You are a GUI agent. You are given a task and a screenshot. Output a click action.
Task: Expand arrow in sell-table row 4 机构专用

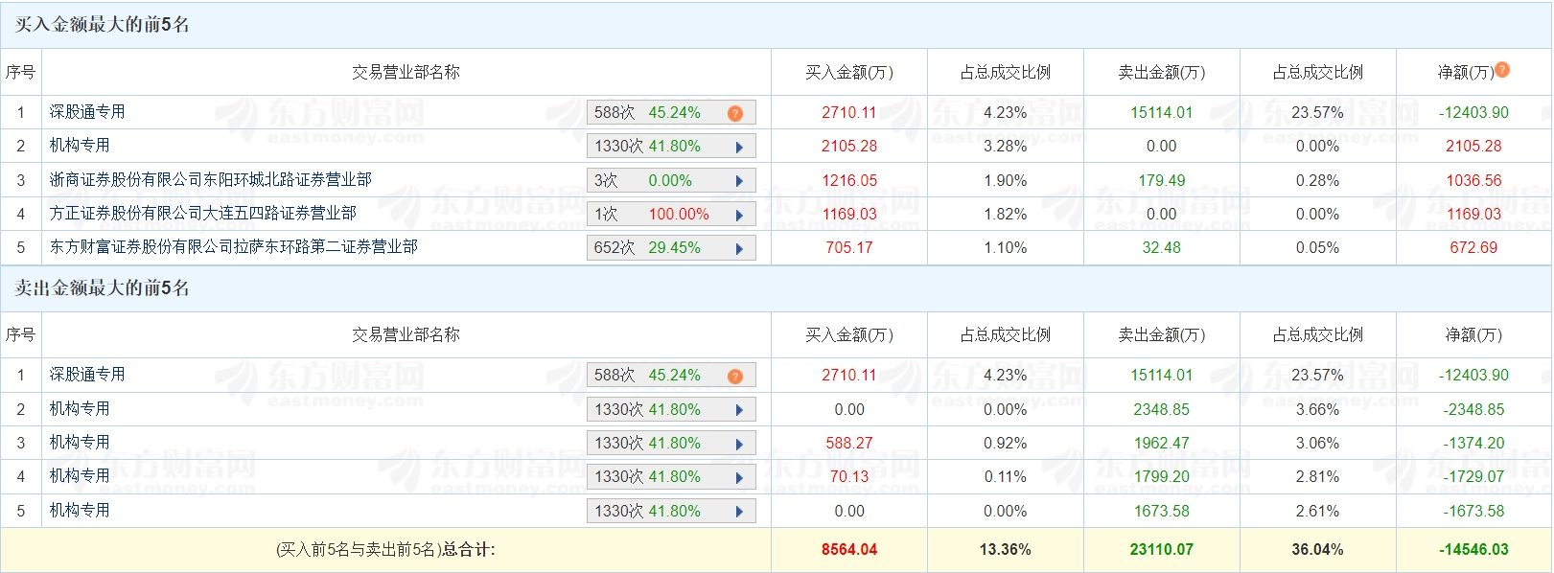[739, 477]
